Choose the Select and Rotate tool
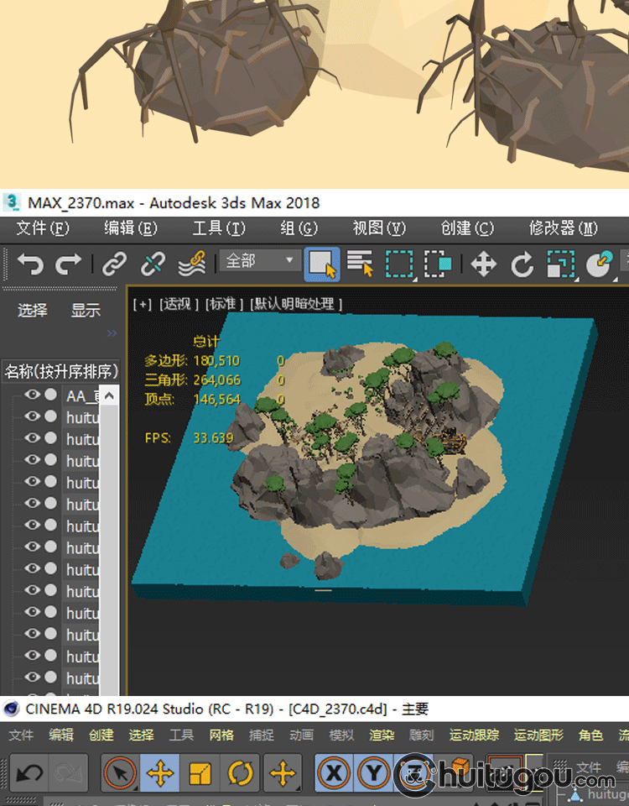 click(x=522, y=264)
